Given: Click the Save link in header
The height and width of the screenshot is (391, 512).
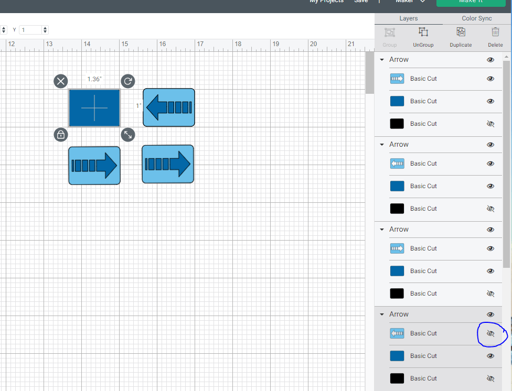Looking at the screenshot, I should coord(361,2).
